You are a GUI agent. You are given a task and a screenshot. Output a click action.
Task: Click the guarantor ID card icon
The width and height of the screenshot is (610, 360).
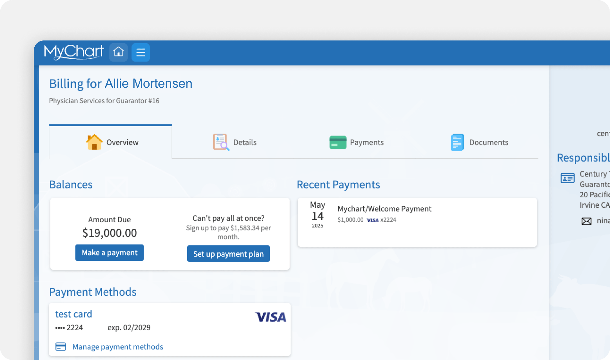click(x=567, y=178)
